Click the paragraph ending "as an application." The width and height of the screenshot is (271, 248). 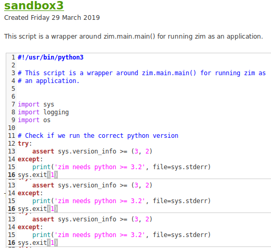click(133, 37)
